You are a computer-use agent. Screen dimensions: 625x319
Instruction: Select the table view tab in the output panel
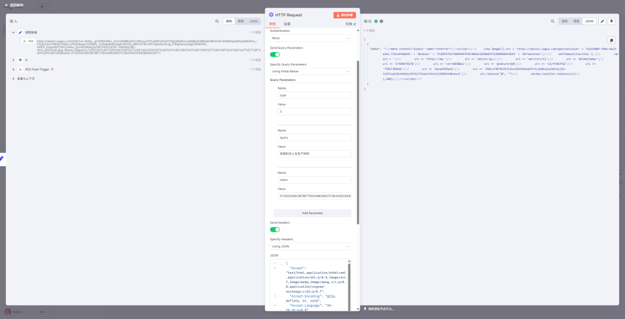576,21
